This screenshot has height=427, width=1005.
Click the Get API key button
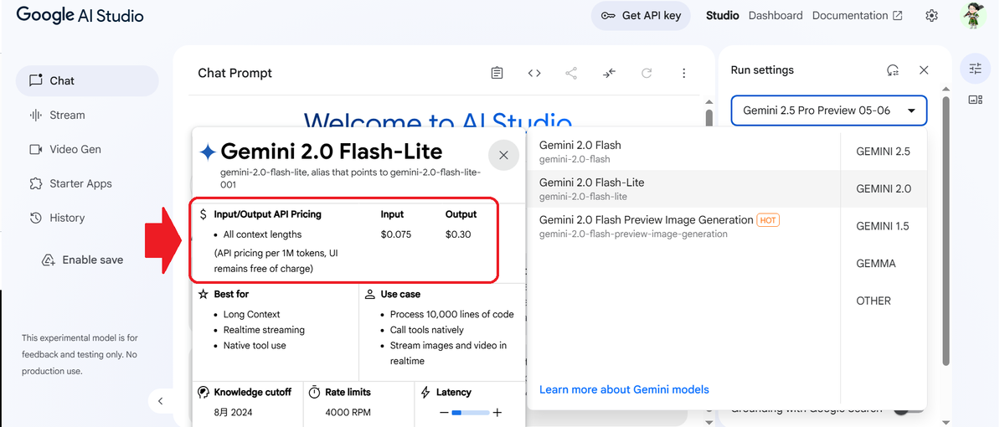click(641, 15)
